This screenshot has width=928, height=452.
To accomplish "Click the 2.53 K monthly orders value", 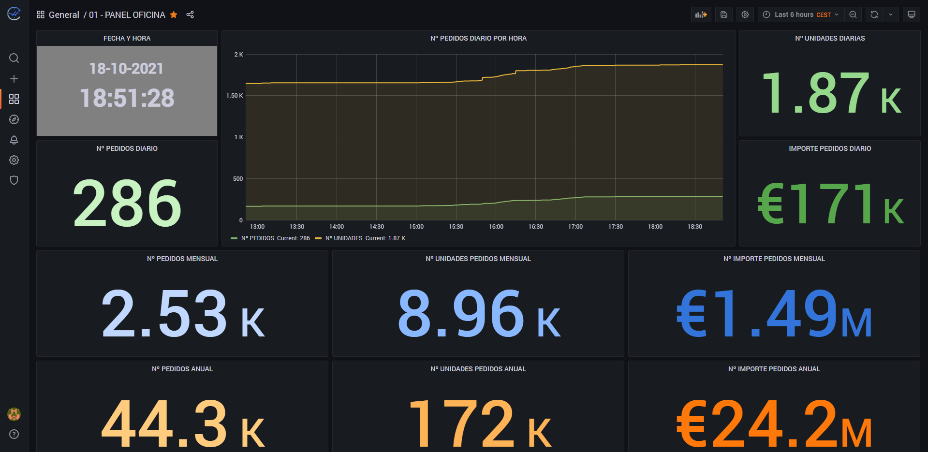I will click(x=183, y=314).
